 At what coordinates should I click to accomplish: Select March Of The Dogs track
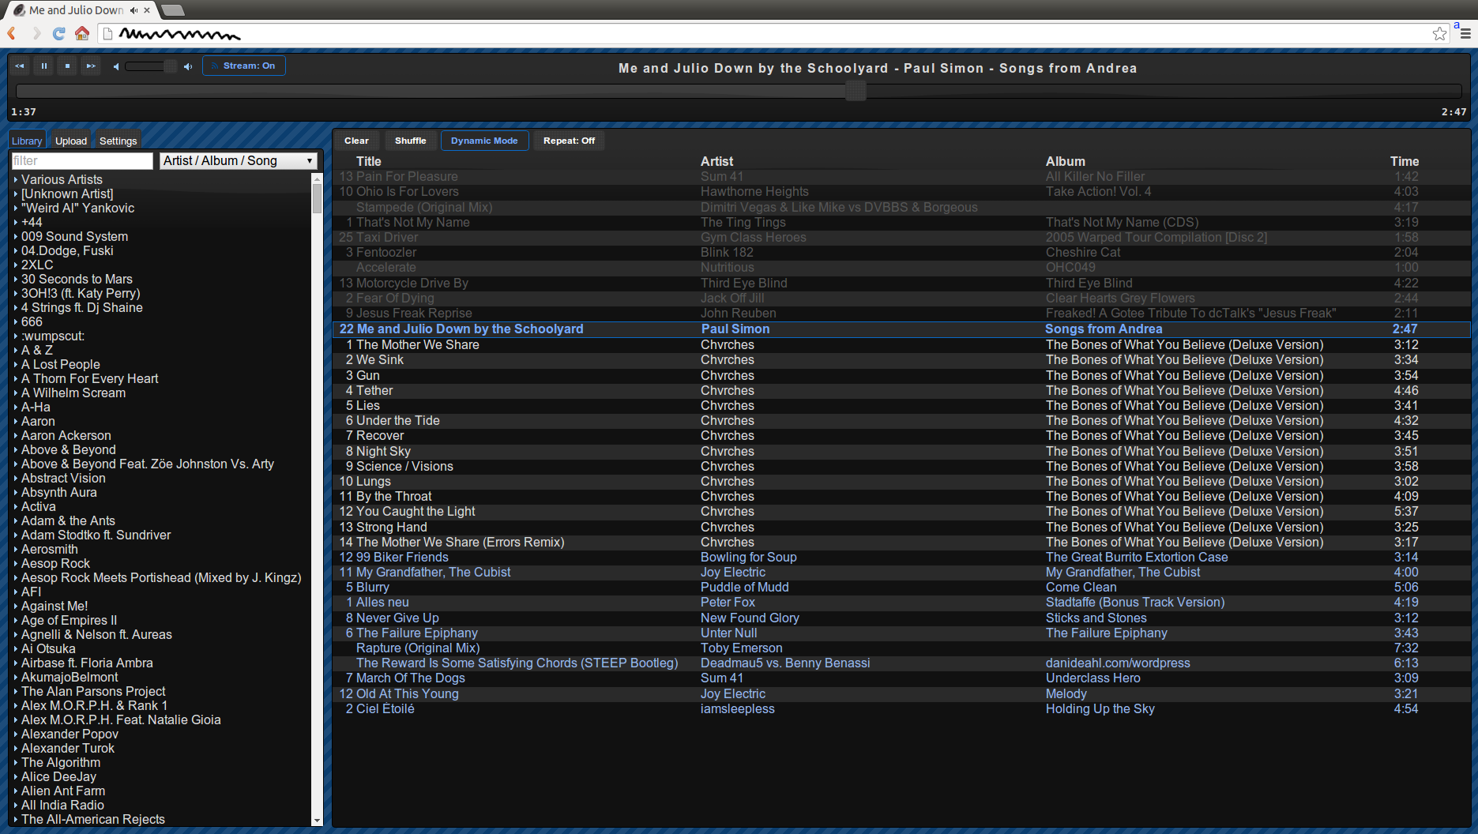tap(901, 678)
